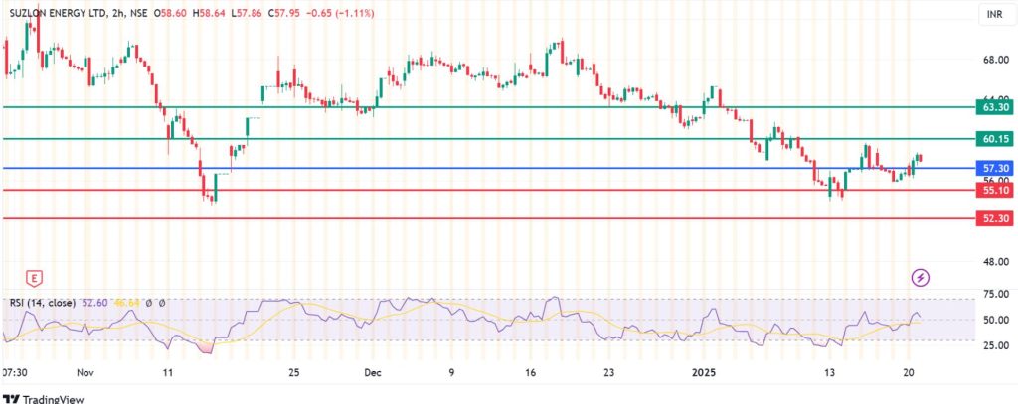Click the 48.00 price scale value
Screen dimensions: 1018x404
[995, 262]
